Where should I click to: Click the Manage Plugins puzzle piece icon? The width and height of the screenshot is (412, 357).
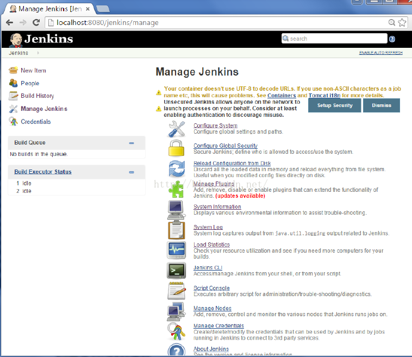[177, 189]
